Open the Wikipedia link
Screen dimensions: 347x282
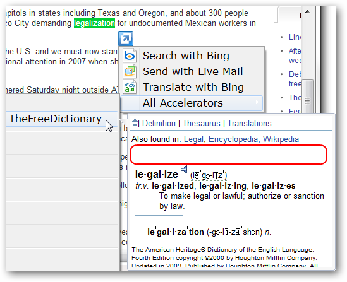click(x=281, y=139)
